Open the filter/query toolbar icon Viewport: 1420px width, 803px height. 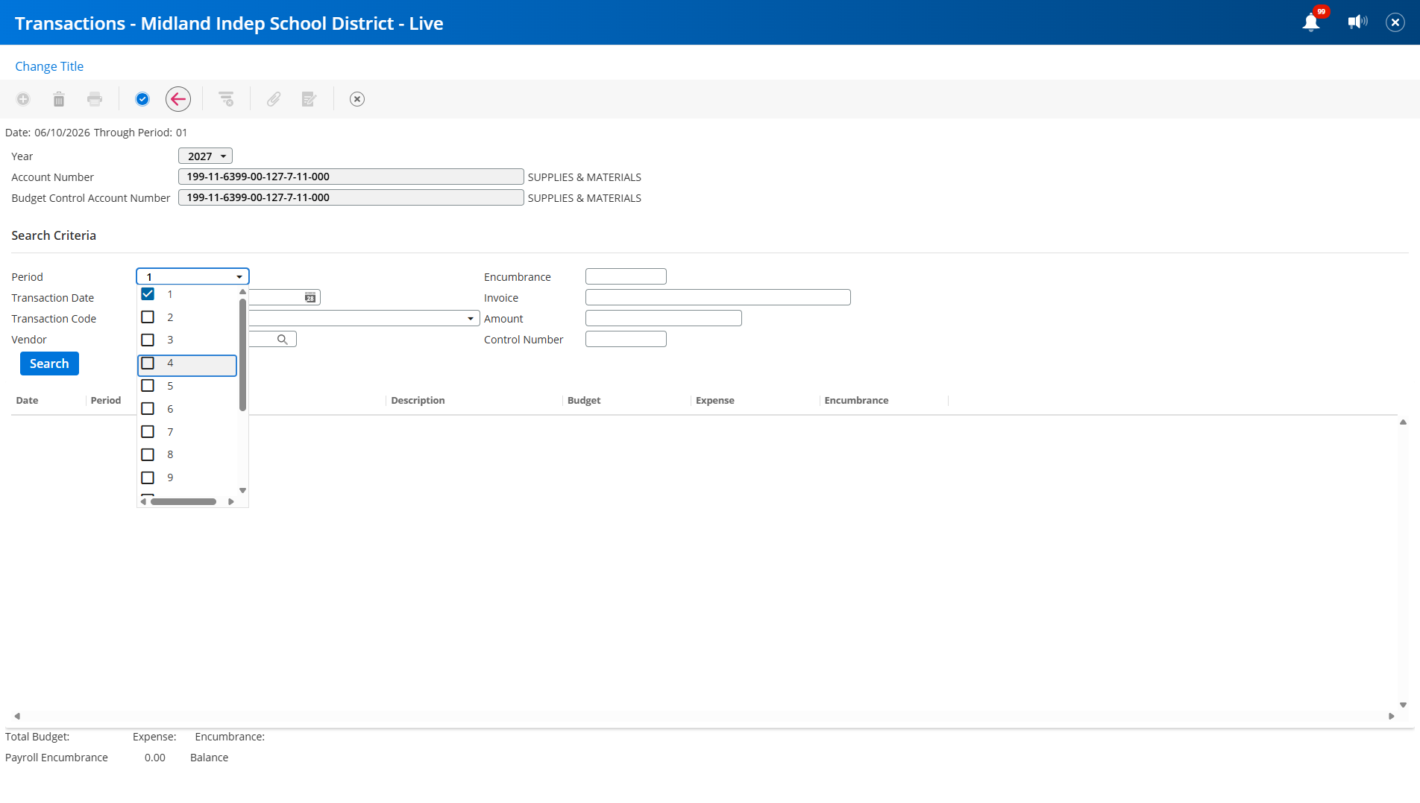coord(226,99)
